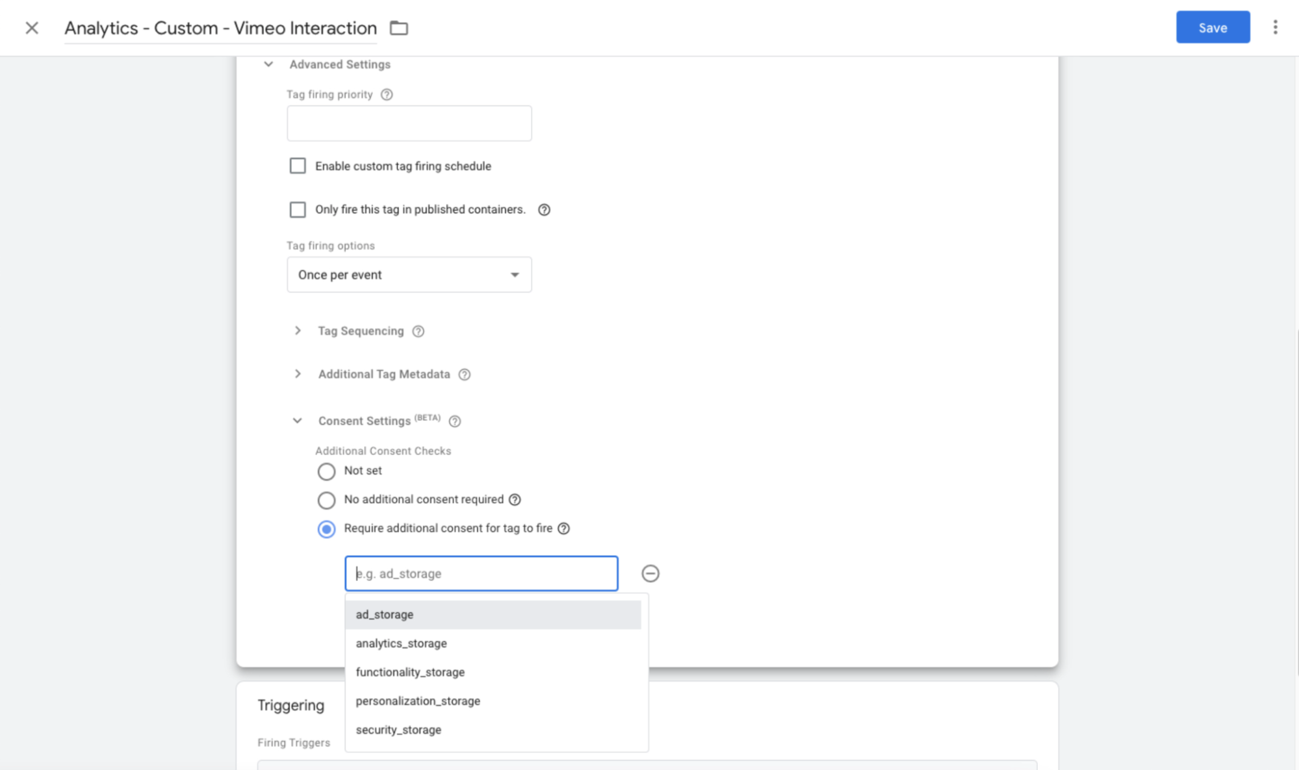Select No additional consent required
Viewport: 1299px width, 770px height.
tap(326, 500)
